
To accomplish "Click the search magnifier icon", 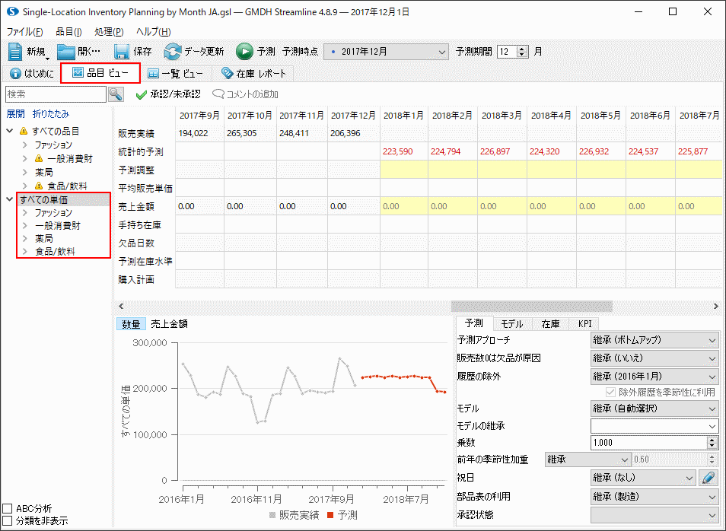I will 116,94.
